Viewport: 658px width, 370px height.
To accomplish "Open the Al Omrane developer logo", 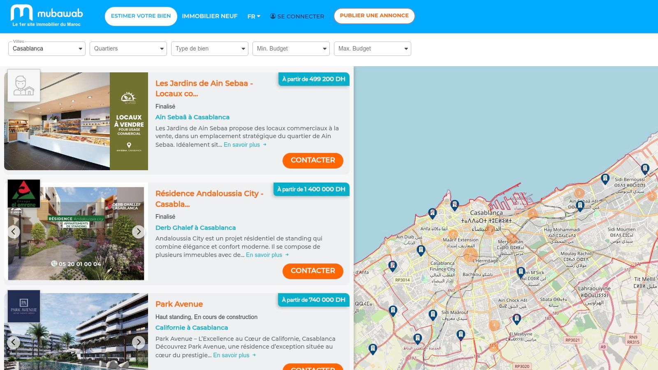I will 24,194.
